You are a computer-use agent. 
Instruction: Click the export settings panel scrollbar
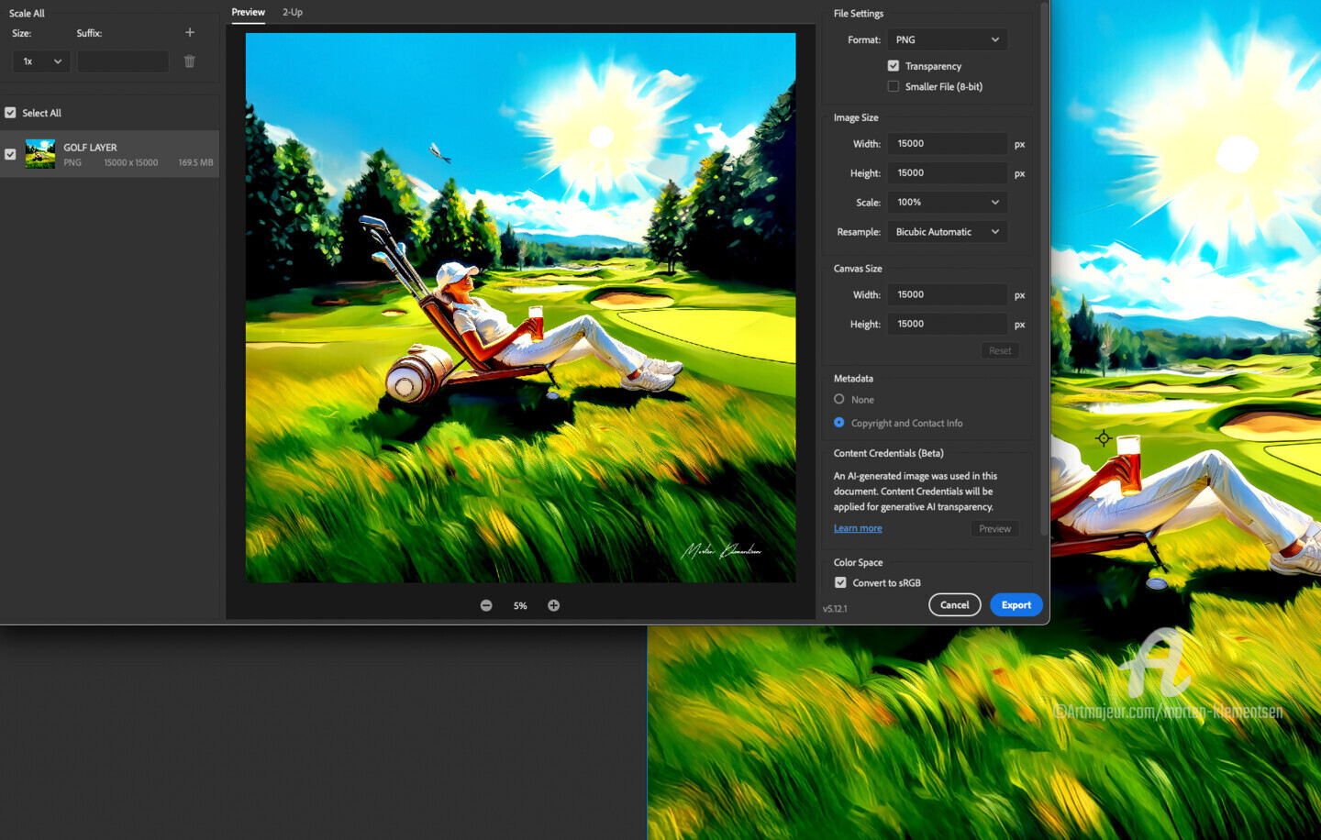pos(1044,271)
